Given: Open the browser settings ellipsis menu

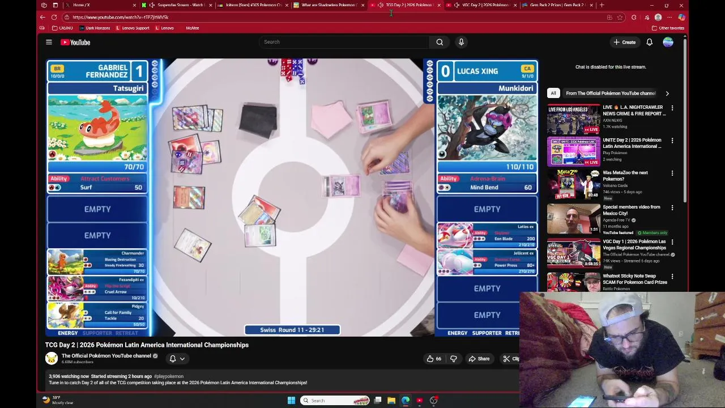Looking at the screenshot, I should coord(669,17).
